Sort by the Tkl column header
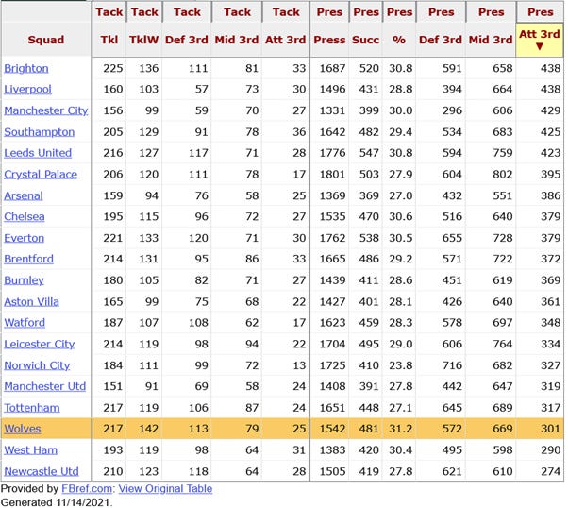Image resolution: width=568 pixels, height=508 pixels. click(x=109, y=40)
